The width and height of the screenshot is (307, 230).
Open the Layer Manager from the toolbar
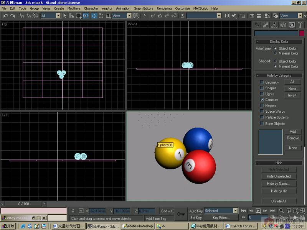click(x=243, y=16)
